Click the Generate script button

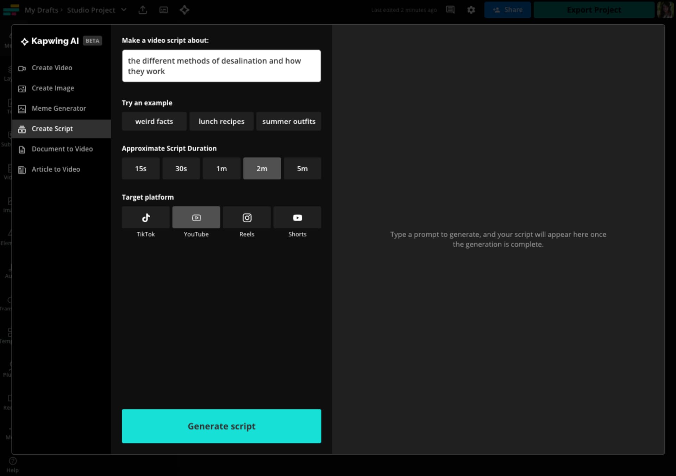[x=221, y=426]
